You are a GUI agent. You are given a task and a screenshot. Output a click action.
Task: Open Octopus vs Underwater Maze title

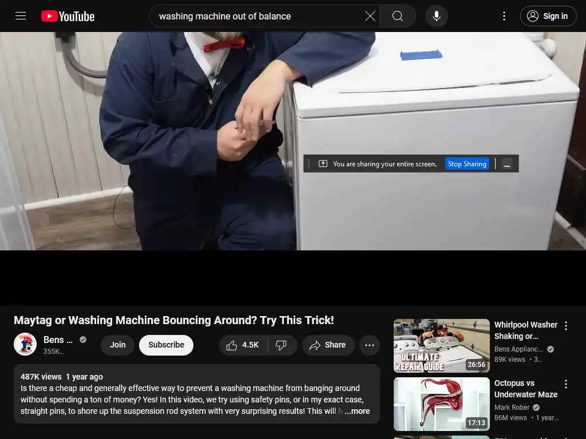coord(525,389)
